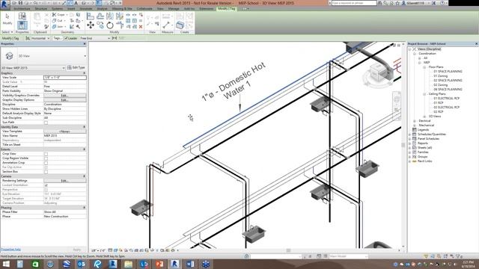Image resolution: width=479 pixels, height=269 pixels.
Task: Toggle the Sun Path checkbox
Action: pyautogui.click(x=46, y=123)
